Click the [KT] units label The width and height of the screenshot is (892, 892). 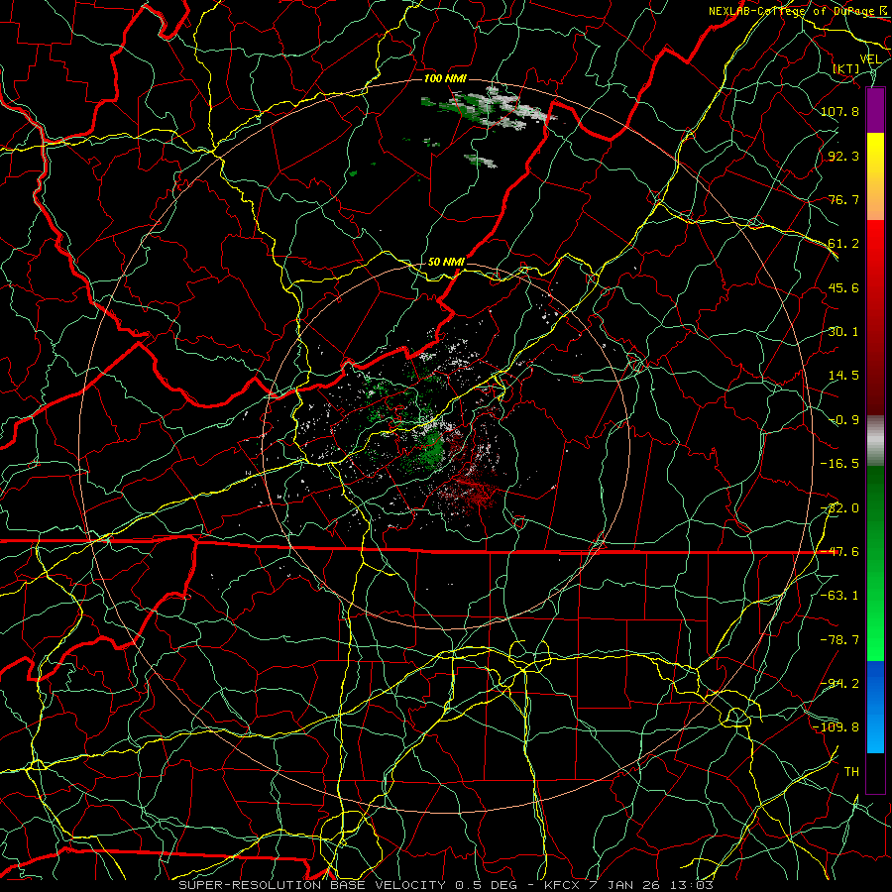coord(846,68)
